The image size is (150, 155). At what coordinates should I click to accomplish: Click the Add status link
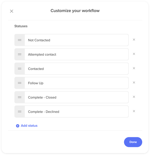click(27, 126)
